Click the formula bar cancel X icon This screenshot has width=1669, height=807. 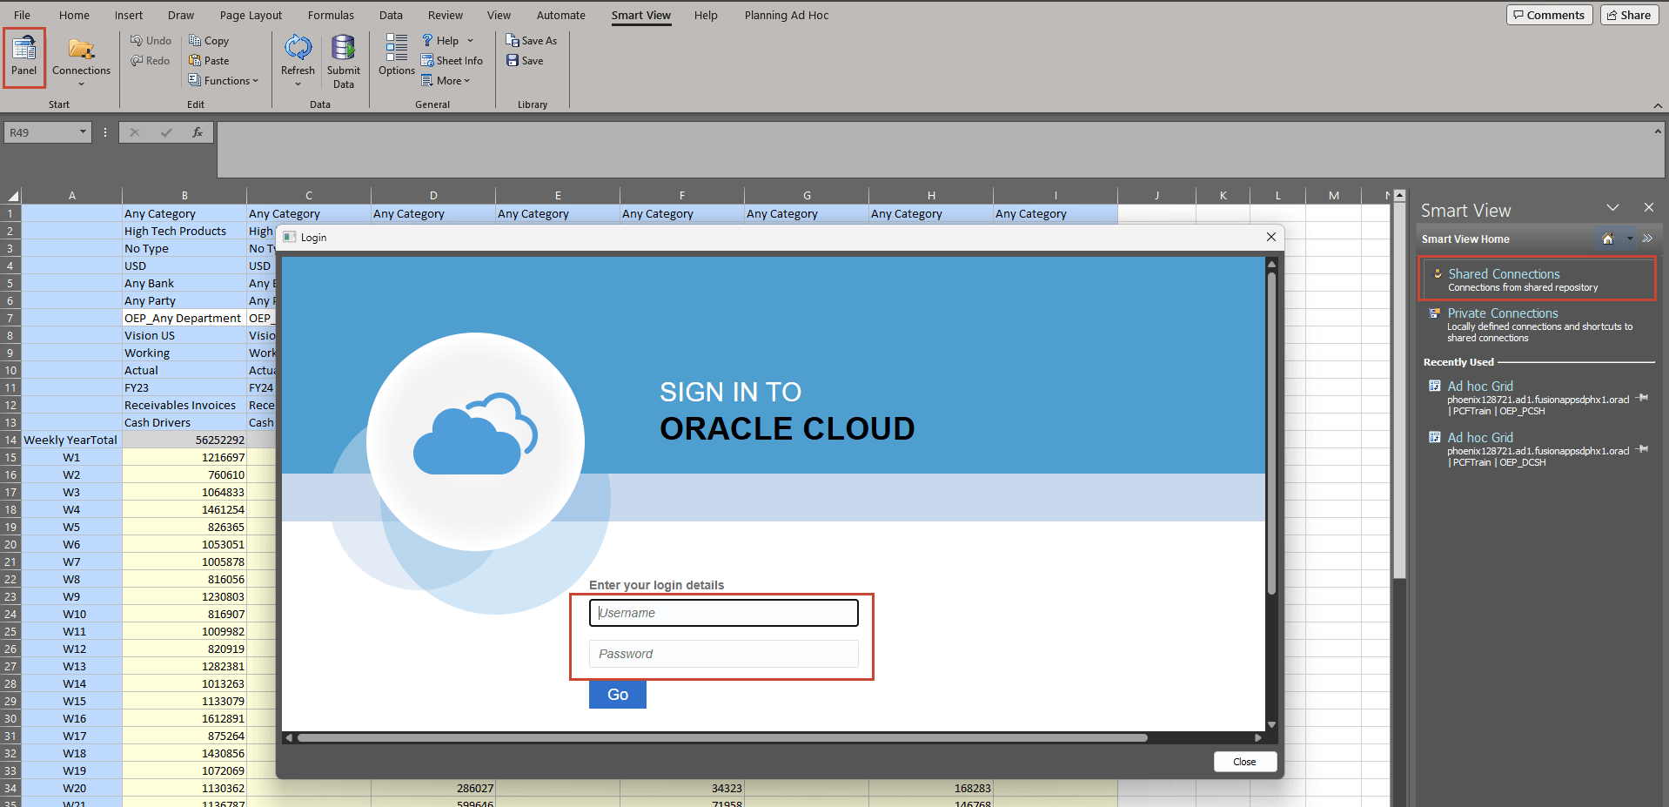(134, 132)
